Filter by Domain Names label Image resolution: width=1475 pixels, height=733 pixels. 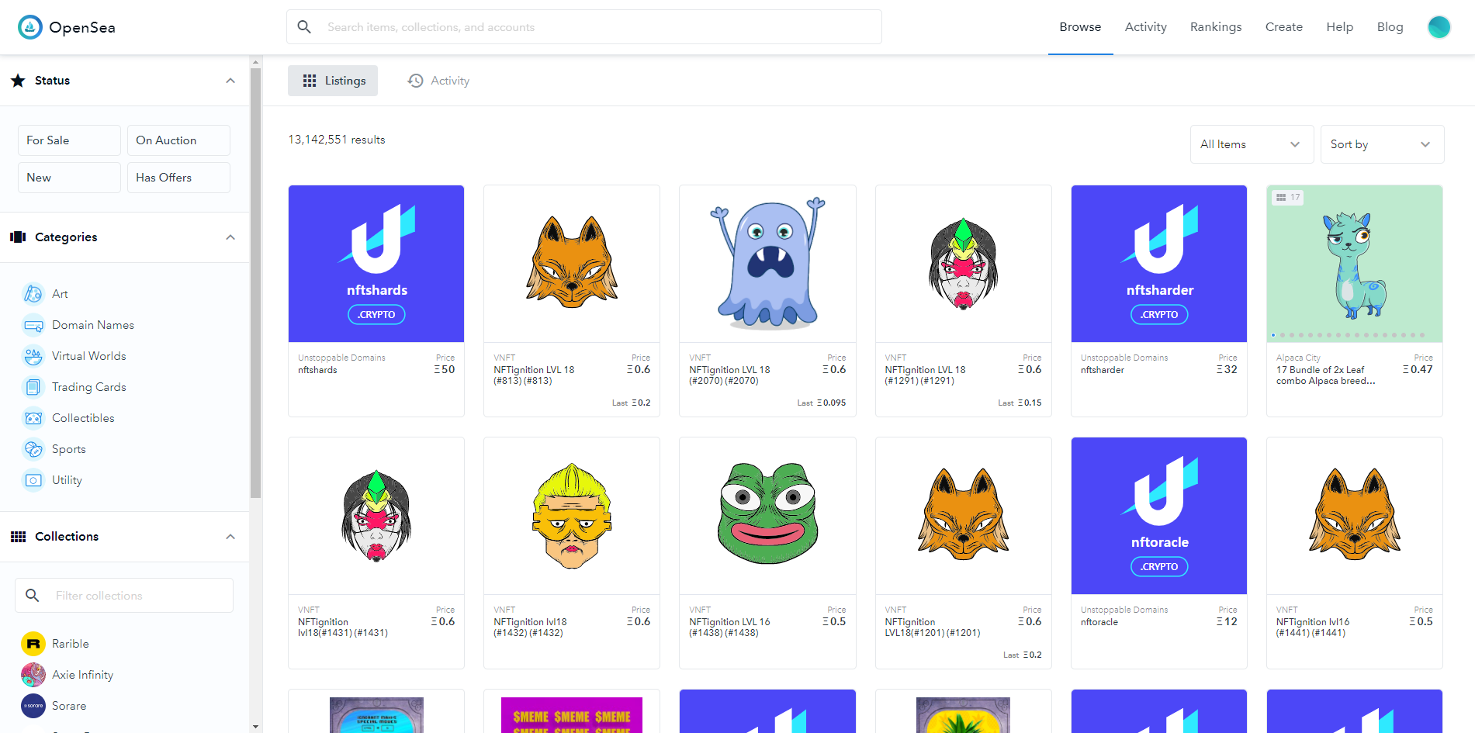click(93, 325)
